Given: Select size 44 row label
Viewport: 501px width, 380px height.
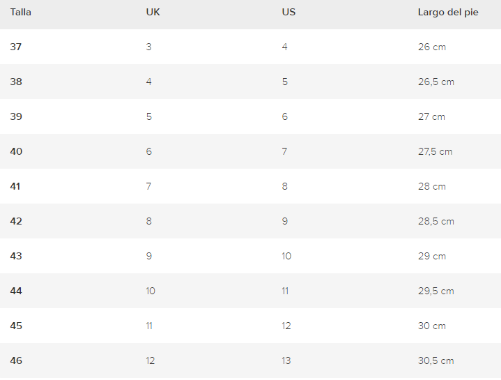Looking at the screenshot, I should pos(16,291).
